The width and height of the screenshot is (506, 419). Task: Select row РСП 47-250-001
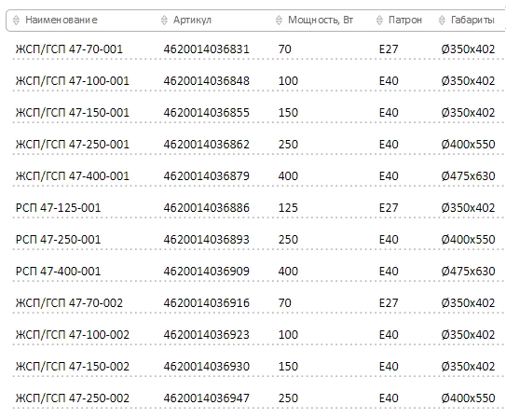[x=258, y=240]
